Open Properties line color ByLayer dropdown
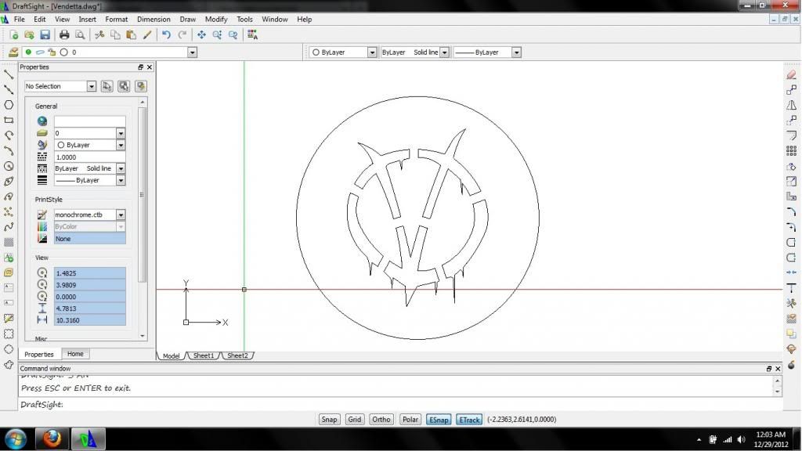 (x=121, y=145)
